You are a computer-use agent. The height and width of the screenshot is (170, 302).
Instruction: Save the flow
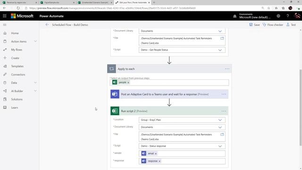254,25
